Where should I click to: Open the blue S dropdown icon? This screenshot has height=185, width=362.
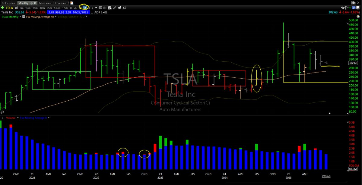354,8
